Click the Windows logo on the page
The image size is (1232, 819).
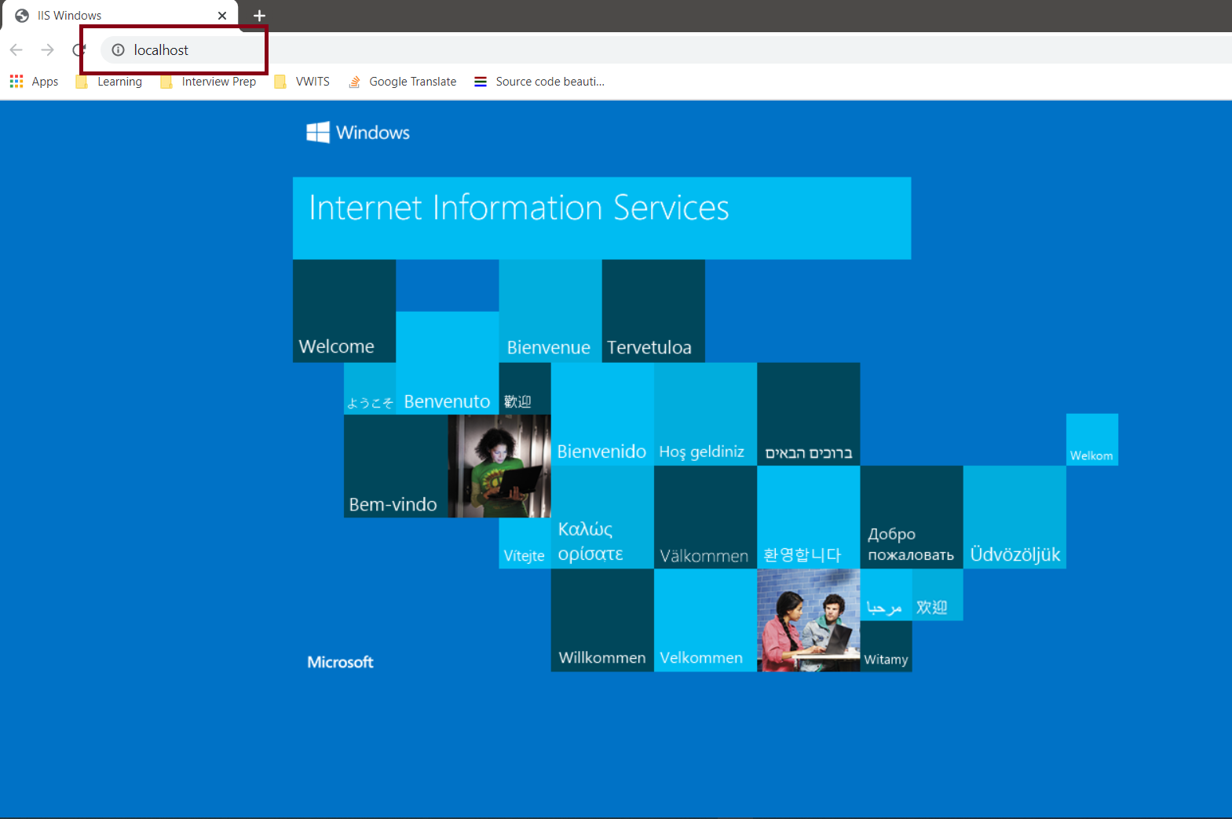click(358, 132)
